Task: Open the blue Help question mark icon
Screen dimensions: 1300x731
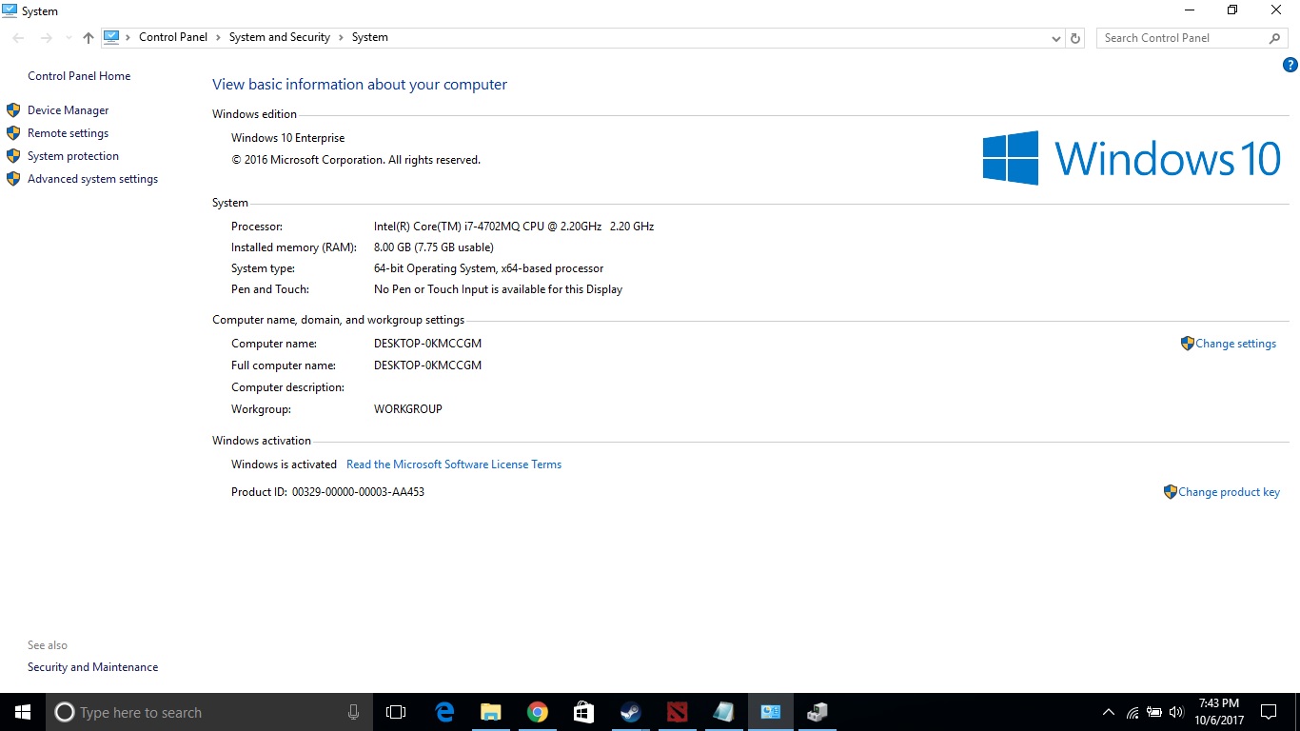Action: coord(1290,66)
